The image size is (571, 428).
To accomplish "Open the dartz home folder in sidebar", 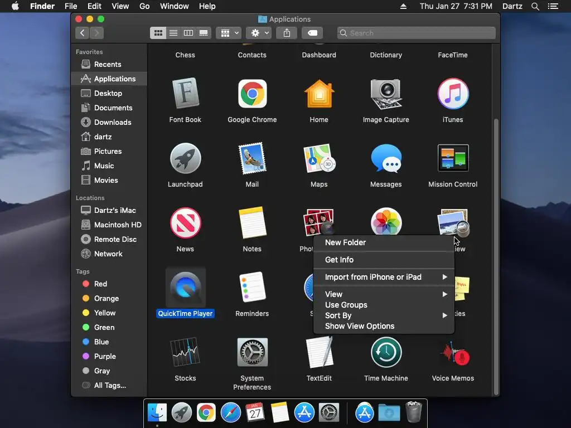I will [x=109, y=137].
